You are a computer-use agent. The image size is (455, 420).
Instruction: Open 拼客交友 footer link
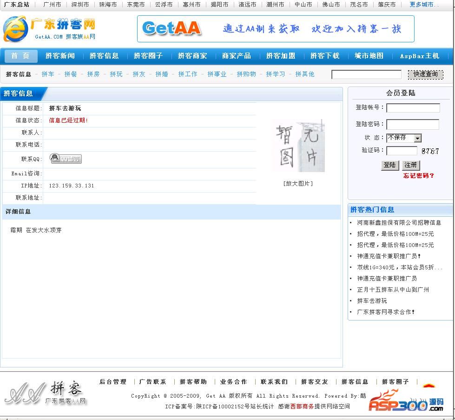tap(315, 382)
